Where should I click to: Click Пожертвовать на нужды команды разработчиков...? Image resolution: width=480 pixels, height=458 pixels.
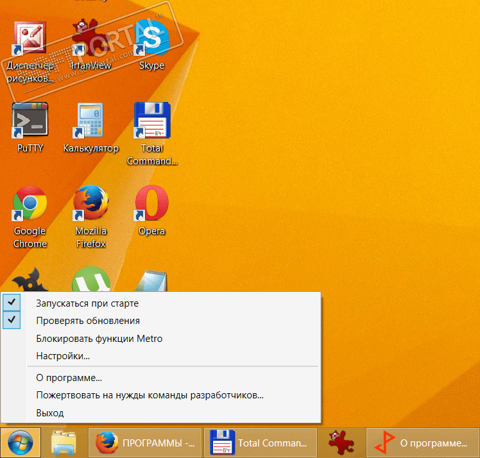pos(160,395)
